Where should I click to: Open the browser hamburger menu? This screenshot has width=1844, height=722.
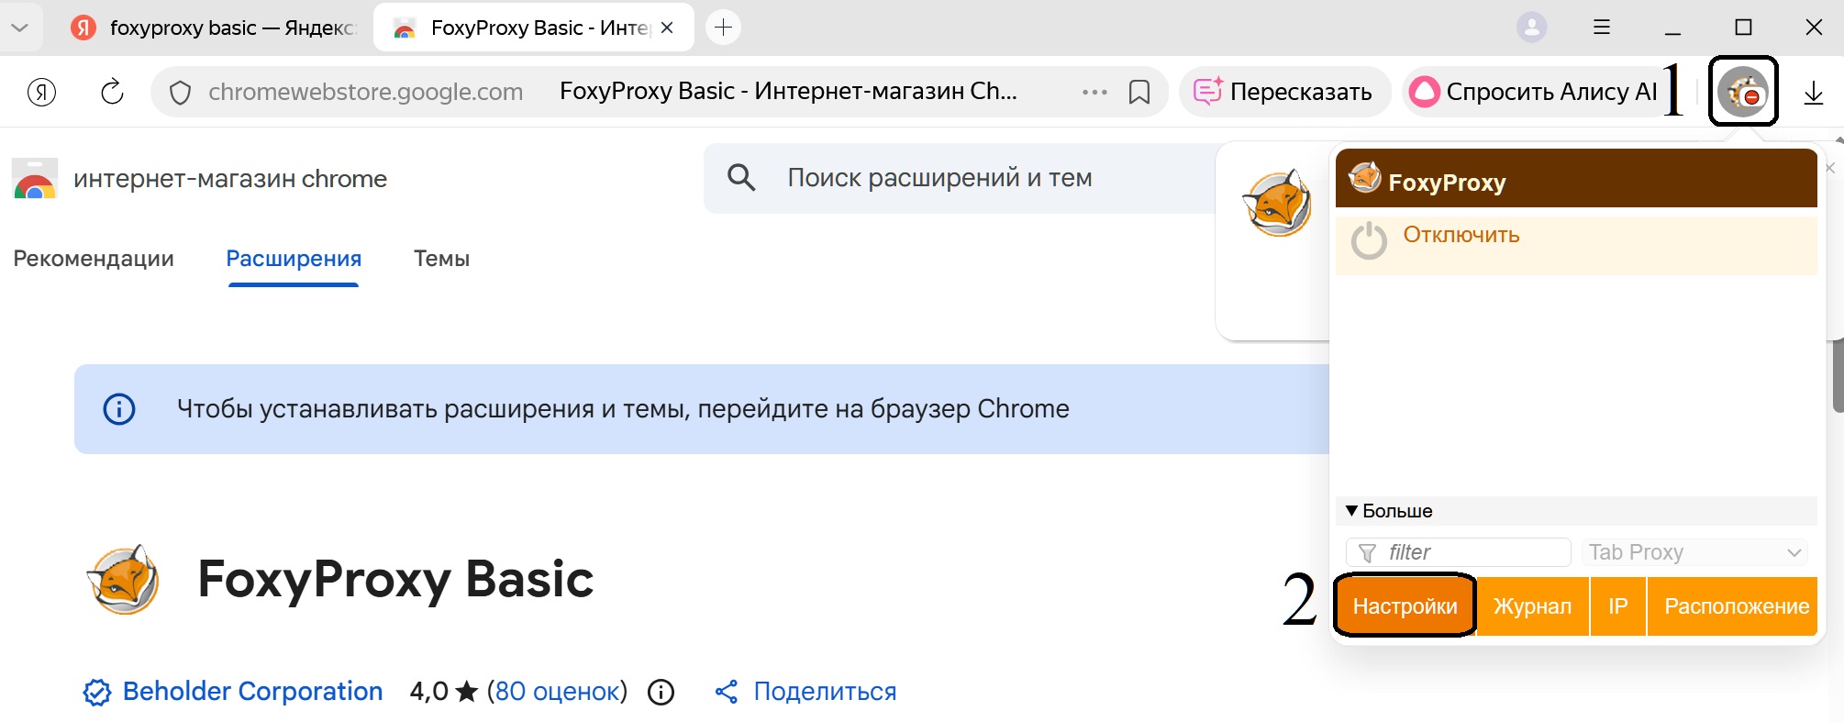click(1602, 28)
